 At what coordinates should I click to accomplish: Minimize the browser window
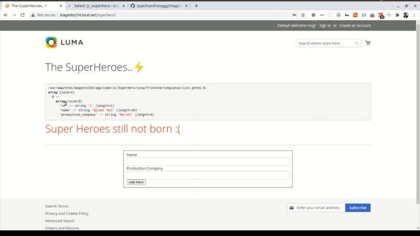[398, 6]
